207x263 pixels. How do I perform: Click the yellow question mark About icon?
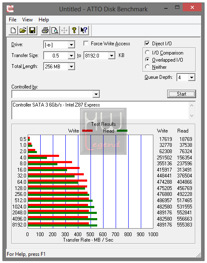(74, 31)
